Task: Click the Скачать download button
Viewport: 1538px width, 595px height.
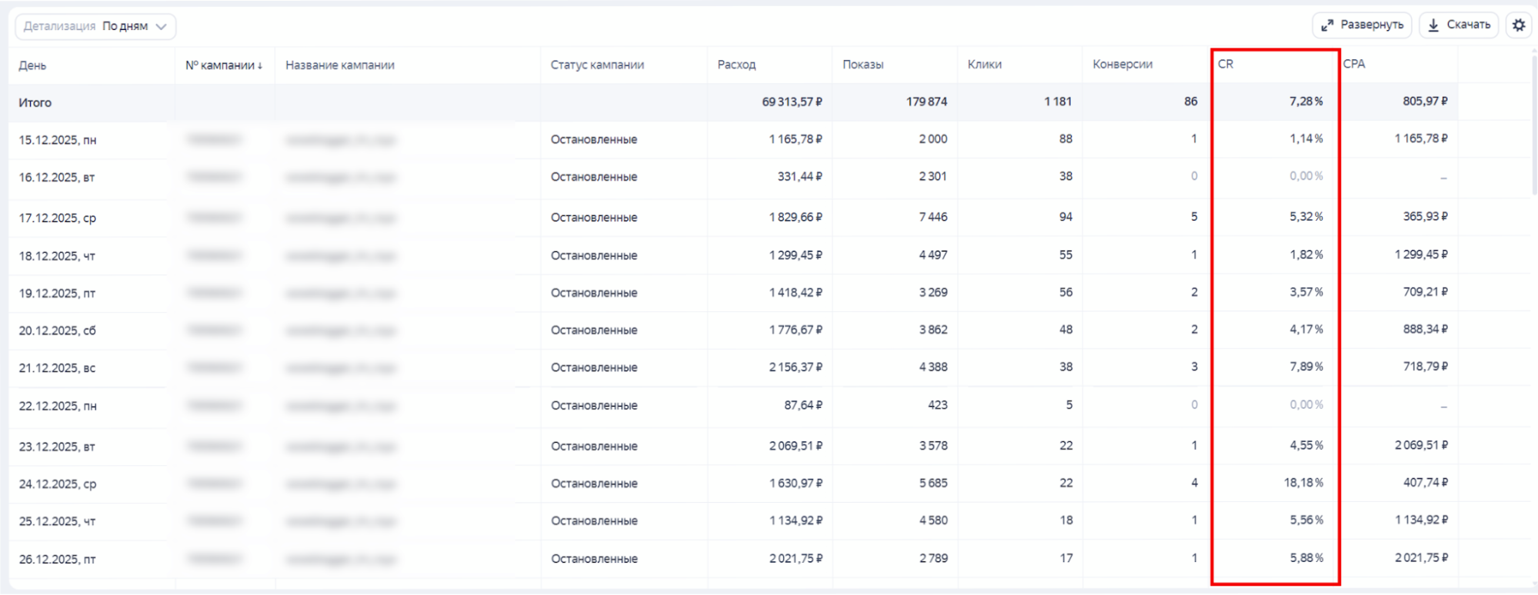Action: (1458, 25)
